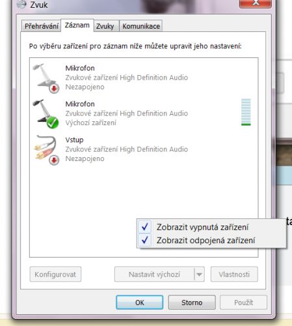Image resolution: width=292 pixels, height=326 pixels.
Task: Toggle Zobrazit vypnutá zařízení checkmark
Action: pos(145,227)
